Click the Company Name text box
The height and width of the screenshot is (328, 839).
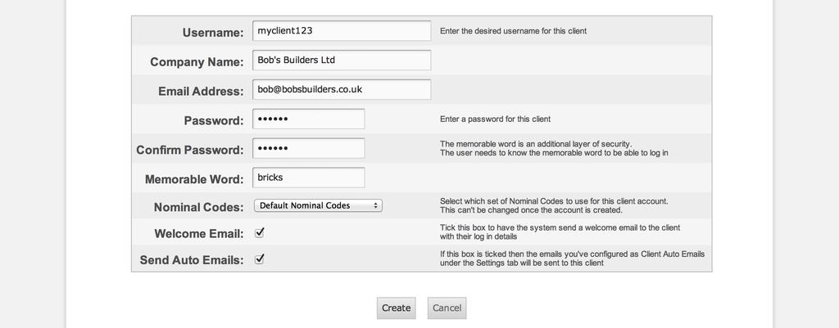[x=342, y=61]
